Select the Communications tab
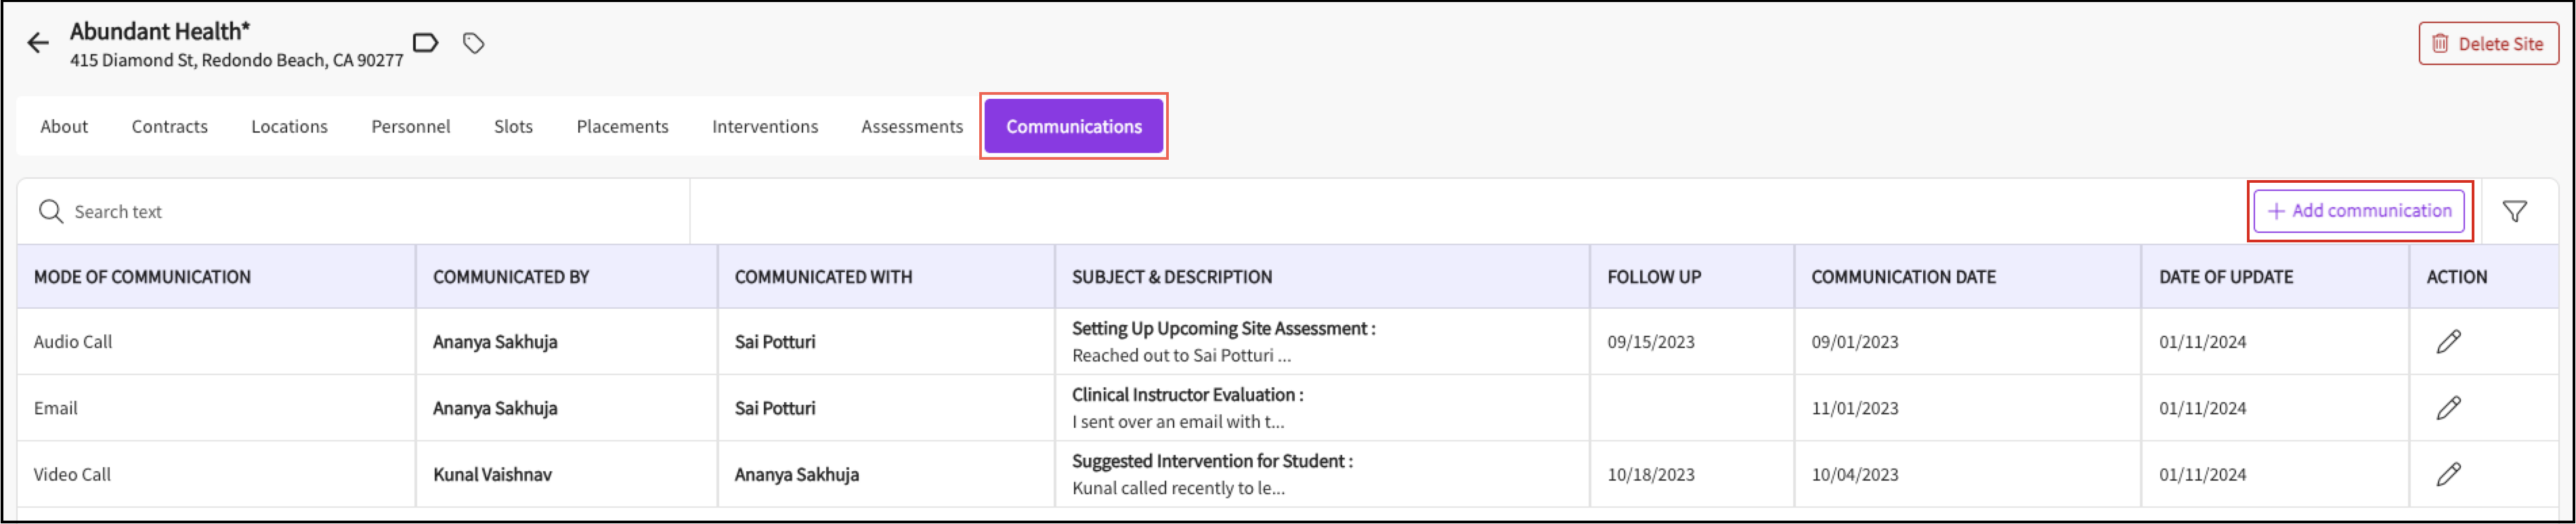The width and height of the screenshot is (2576, 524). click(x=1073, y=127)
